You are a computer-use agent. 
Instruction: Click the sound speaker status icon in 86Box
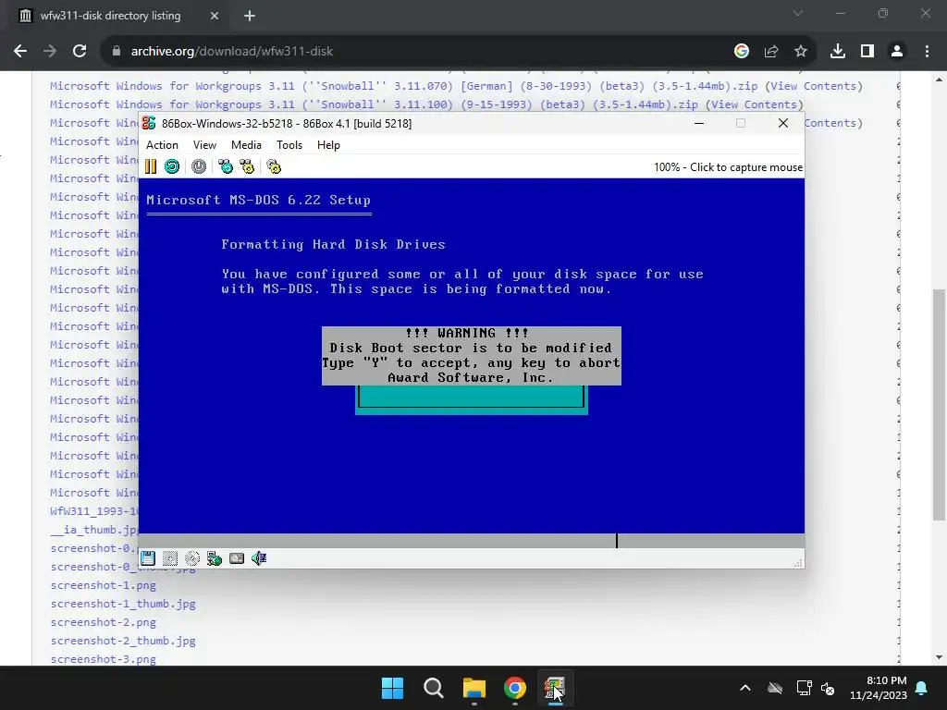(259, 558)
